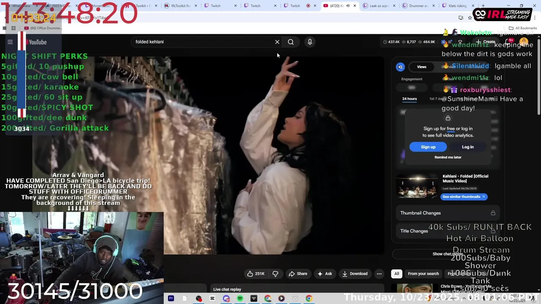Bookmark this page with the star icon
This screenshot has height=304, width=541.
pyautogui.click(x=470, y=18)
